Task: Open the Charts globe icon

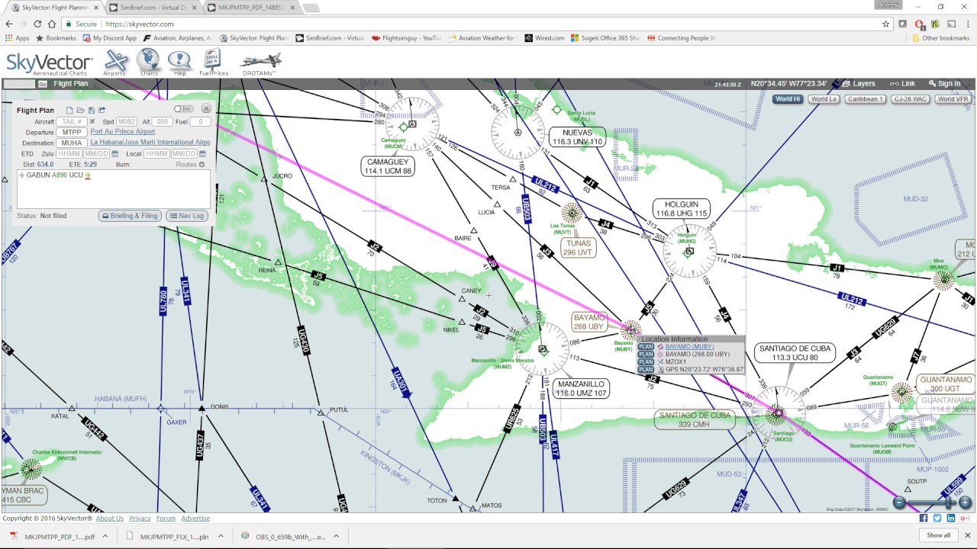Action: tap(148, 61)
